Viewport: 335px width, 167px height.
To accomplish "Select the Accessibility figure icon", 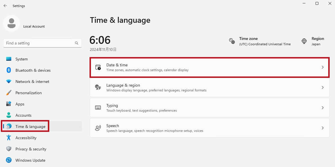I will (9, 138).
